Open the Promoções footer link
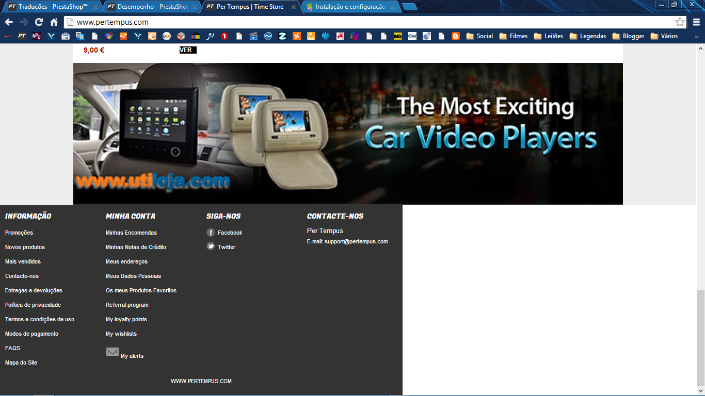The image size is (705, 396). [x=19, y=233]
